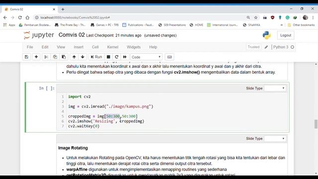This screenshot has height=179, width=318.
Task: Go back in browser
Action: pyautogui.click(x=5, y=18)
